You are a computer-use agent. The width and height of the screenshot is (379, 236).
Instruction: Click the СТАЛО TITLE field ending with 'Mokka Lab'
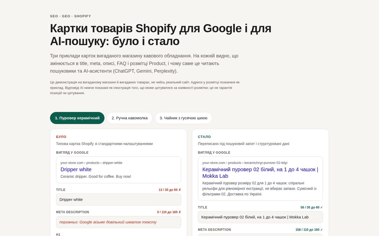pyautogui.click(x=260, y=217)
